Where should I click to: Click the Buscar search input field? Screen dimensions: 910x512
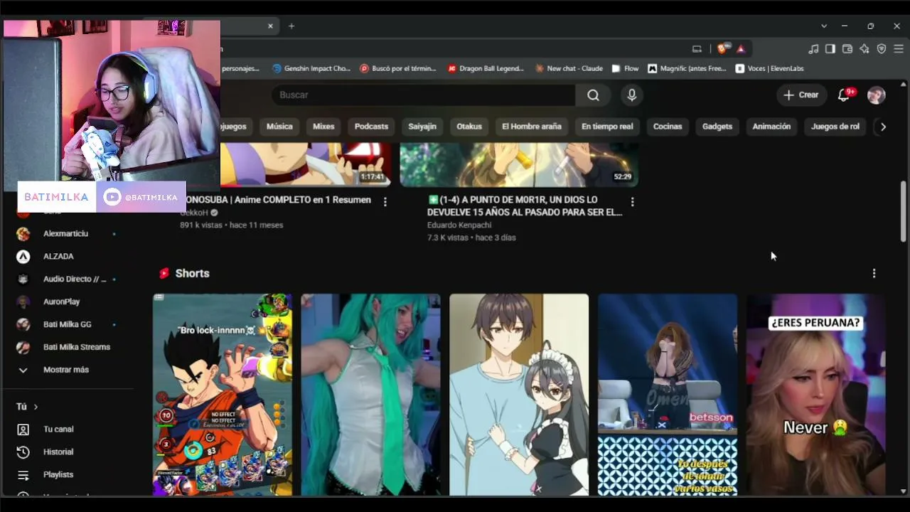pyautogui.click(x=424, y=95)
